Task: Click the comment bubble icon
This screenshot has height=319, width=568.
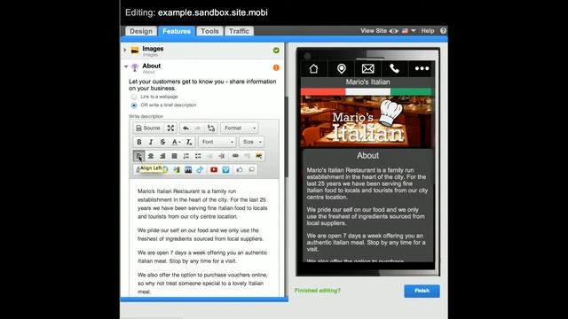Action: pos(252,169)
